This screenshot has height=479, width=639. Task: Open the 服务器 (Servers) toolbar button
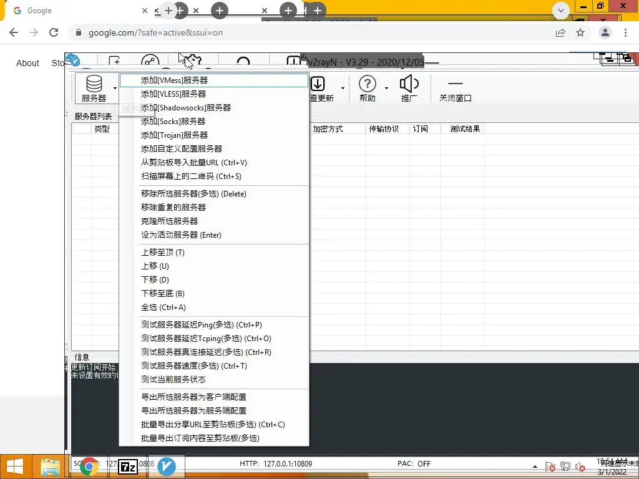coord(94,88)
